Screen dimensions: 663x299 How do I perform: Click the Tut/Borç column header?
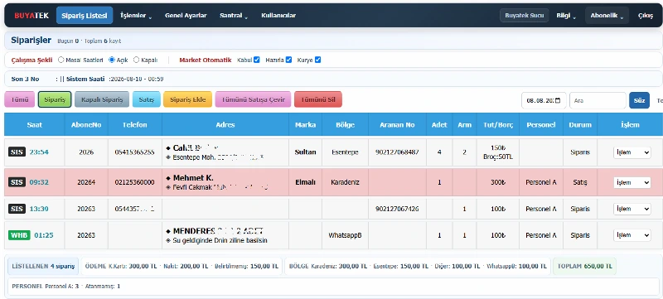[498, 124]
